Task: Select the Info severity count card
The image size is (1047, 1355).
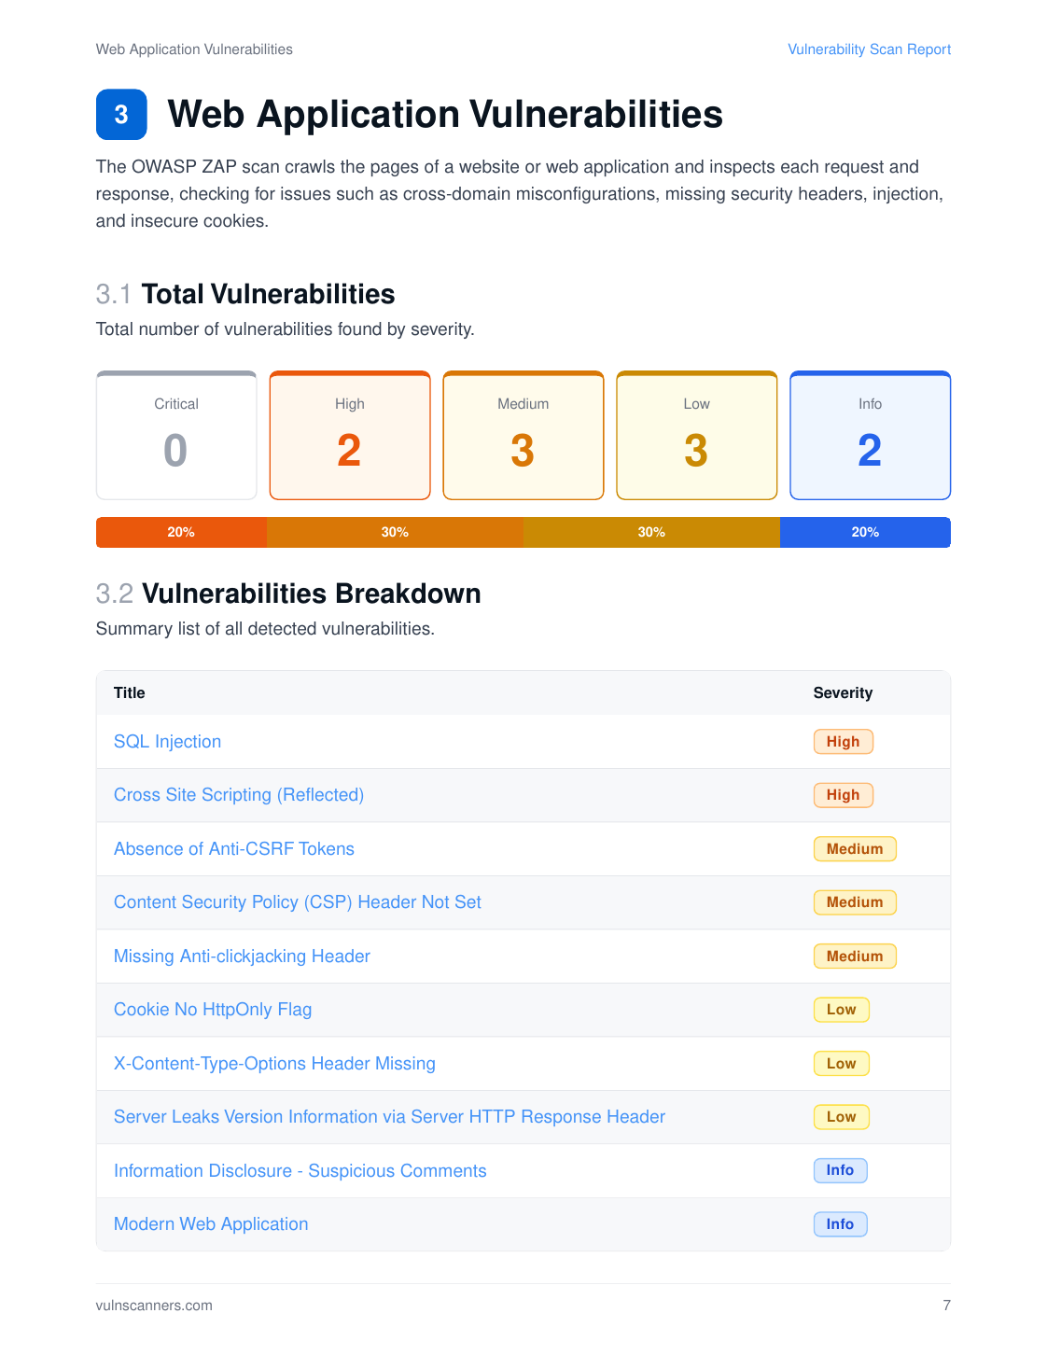Action: tap(871, 436)
